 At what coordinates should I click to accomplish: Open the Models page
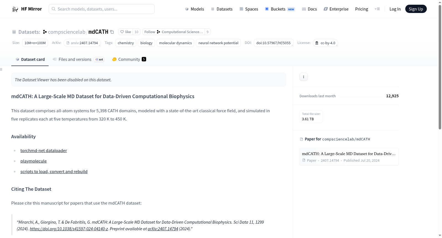[194, 9]
